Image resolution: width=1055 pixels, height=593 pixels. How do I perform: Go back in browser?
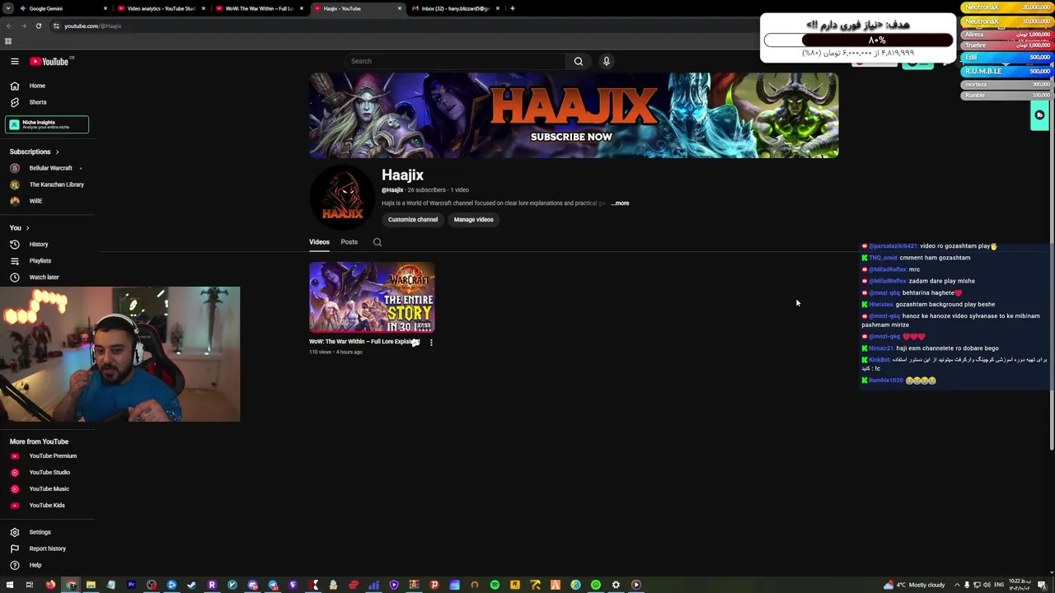[9, 26]
